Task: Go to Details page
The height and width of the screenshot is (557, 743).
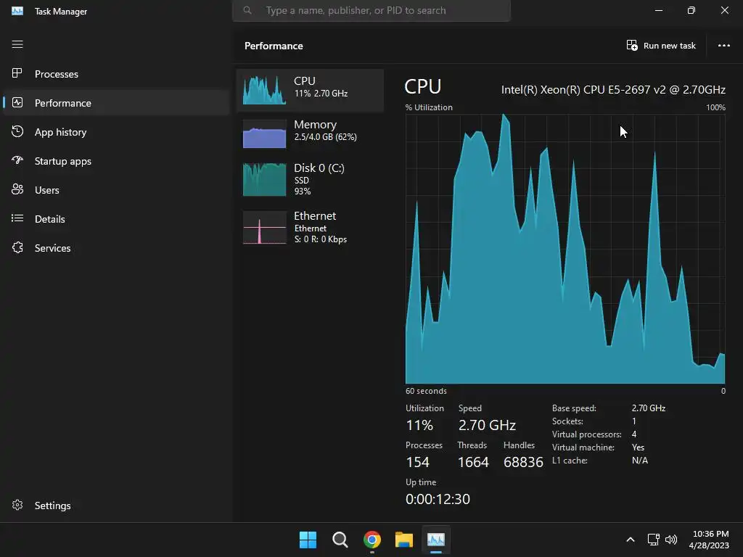Action: [x=50, y=219]
